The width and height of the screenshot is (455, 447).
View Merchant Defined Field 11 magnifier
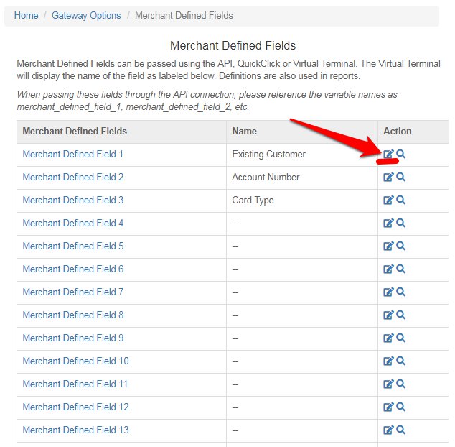point(400,384)
